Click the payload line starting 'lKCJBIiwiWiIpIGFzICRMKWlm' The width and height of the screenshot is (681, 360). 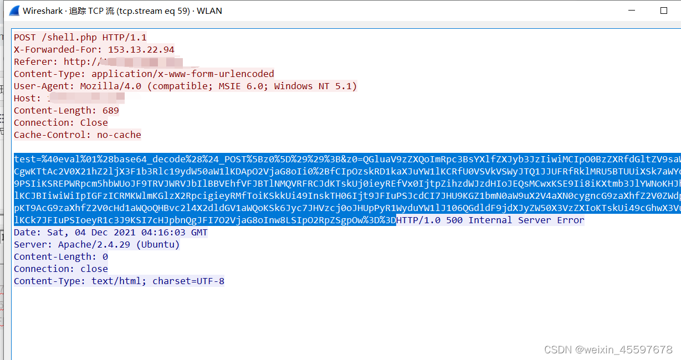click(347, 196)
